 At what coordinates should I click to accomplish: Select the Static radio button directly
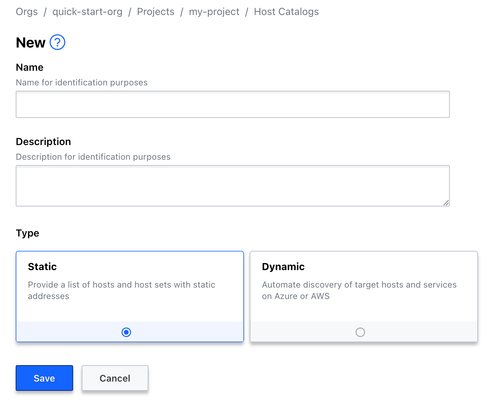click(x=126, y=332)
